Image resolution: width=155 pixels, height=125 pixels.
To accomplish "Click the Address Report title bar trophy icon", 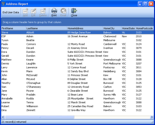I will pyautogui.click(x=3, y=4).
